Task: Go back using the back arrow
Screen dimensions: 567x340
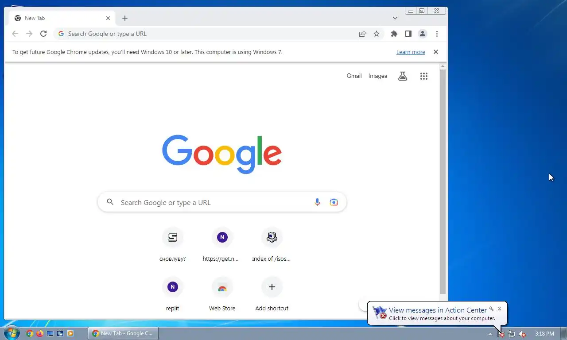Action: click(x=15, y=34)
